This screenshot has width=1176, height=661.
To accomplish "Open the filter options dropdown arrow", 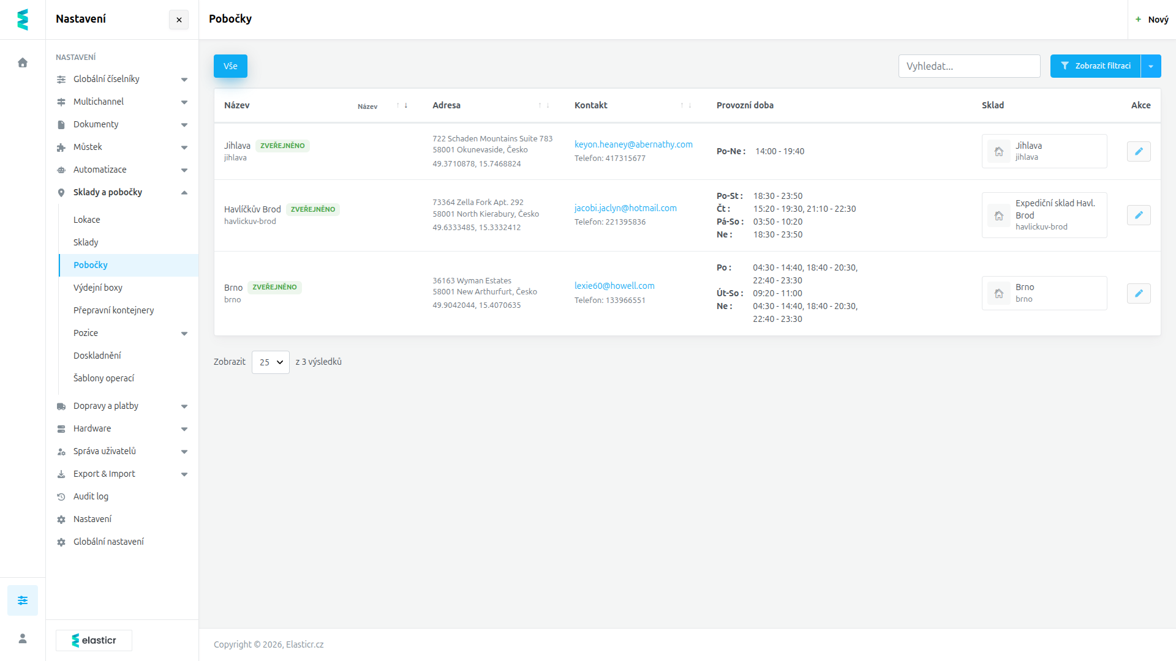I will tap(1151, 66).
